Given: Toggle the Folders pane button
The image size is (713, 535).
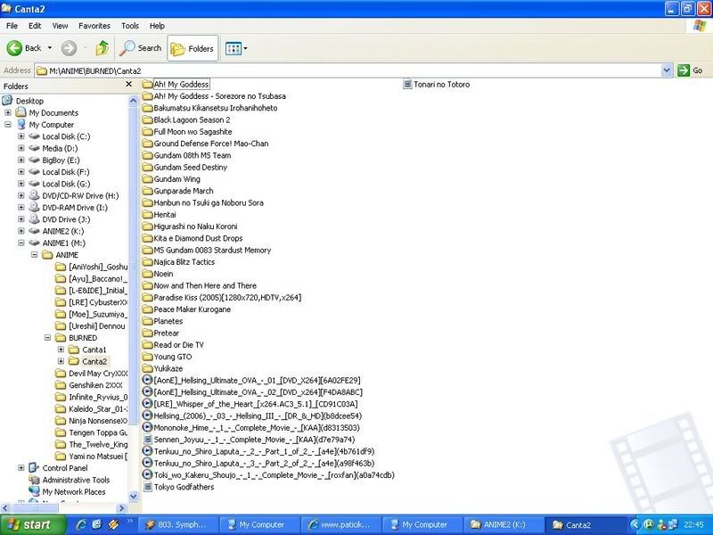Looking at the screenshot, I should click(193, 48).
